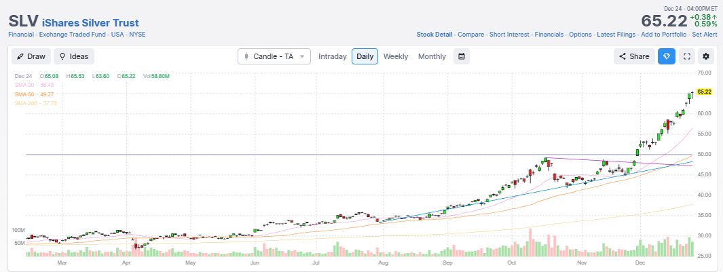Open the USA country link
This screenshot has height=272, width=723.
coord(117,35)
